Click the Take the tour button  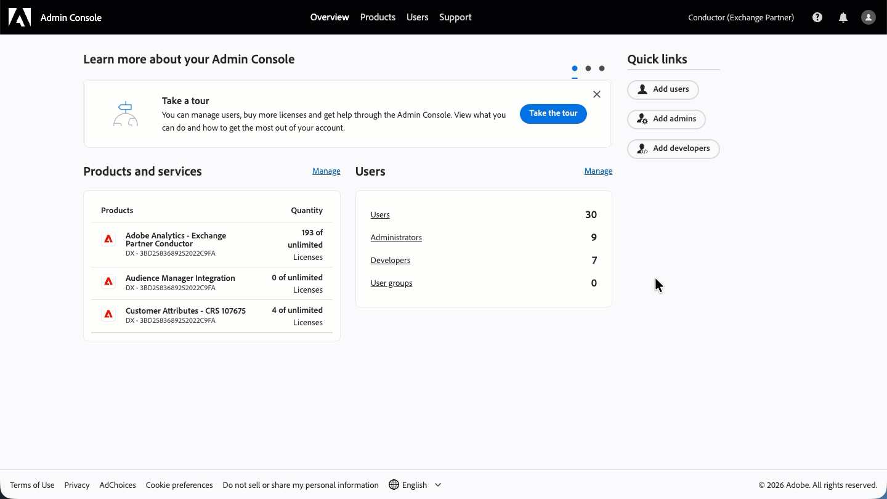(553, 113)
